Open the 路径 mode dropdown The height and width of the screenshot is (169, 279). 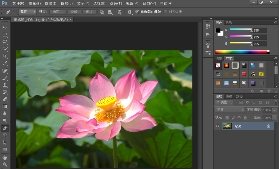tap(28, 12)
